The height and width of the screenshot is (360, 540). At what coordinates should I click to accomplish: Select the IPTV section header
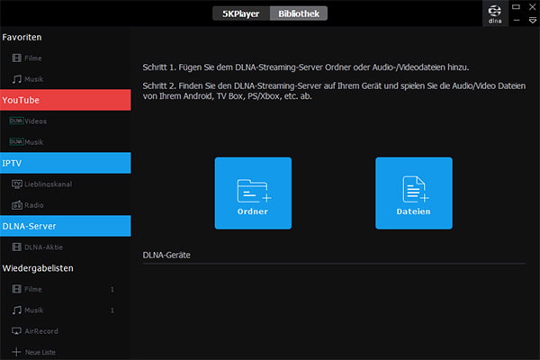click(x=66, y=163)
